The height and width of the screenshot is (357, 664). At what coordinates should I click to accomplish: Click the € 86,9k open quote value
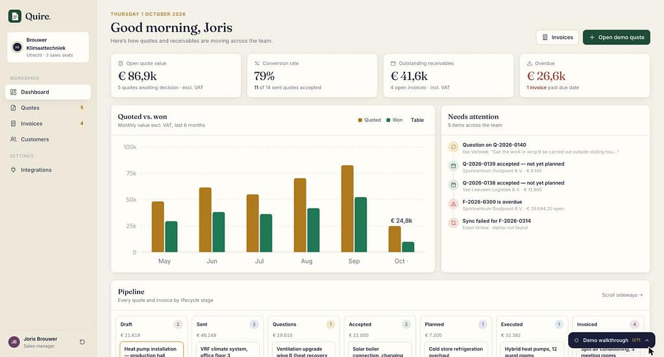pos(137,76)
